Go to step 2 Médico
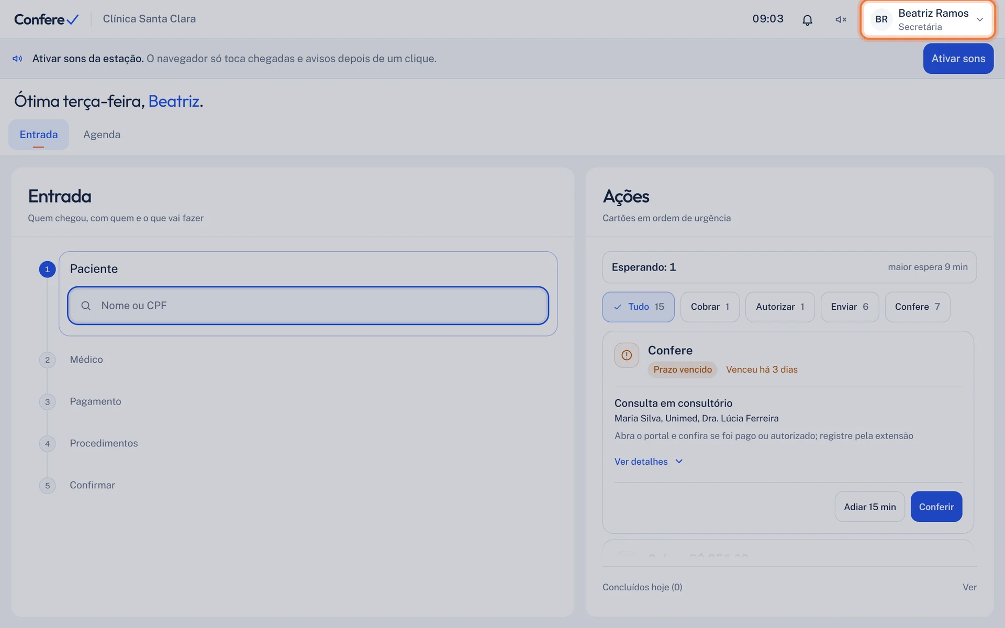The width and height of the screenshot is (1005, 628). tap(86, 360)
